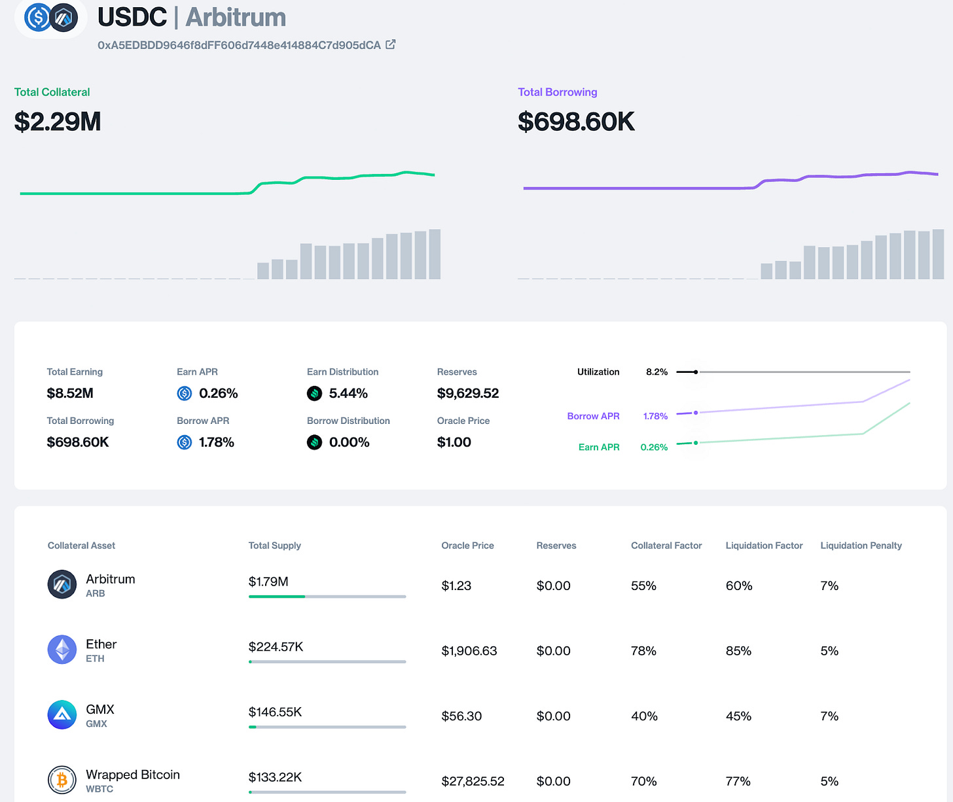Click the Utilization label
The height and width of the screenshot is (802, 953).
coord(598,372)
